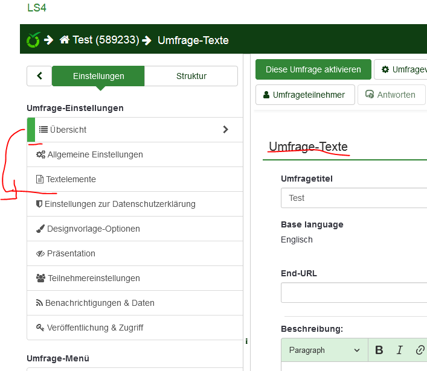Open the Umfrage settings dropdown with gear
Viewport: 427px width, 371px height.
[x=400, y=69]
